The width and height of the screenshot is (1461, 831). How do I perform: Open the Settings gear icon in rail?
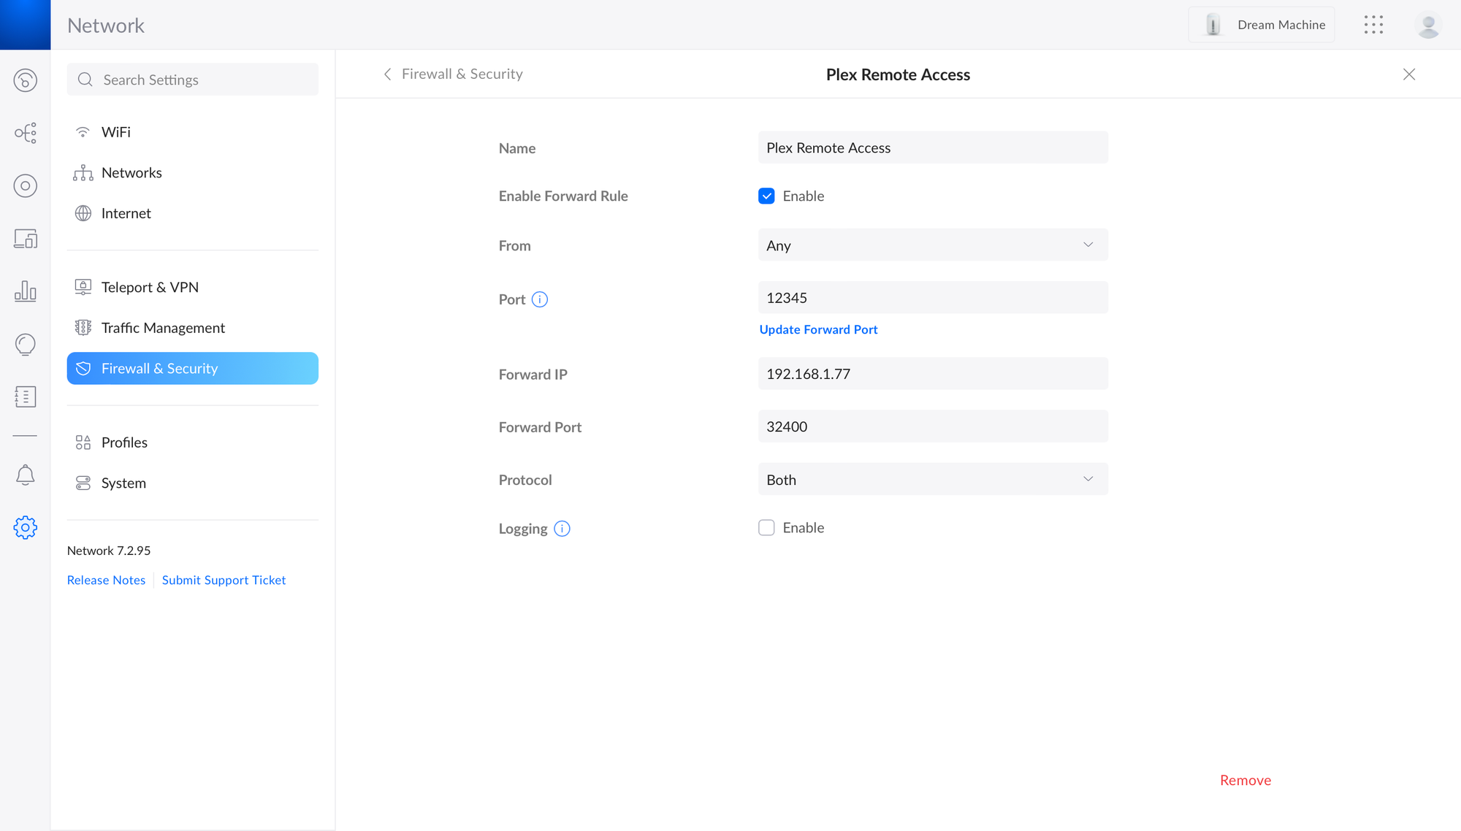click(x=26, y=527)
